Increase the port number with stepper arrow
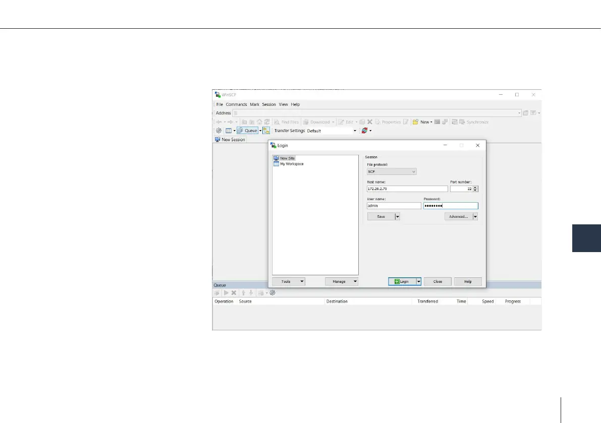Viewport: 601px width, 423px height. click(475, 187)
